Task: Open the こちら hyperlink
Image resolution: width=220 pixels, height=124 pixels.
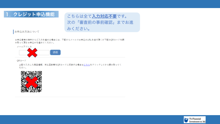Action: 87,65
